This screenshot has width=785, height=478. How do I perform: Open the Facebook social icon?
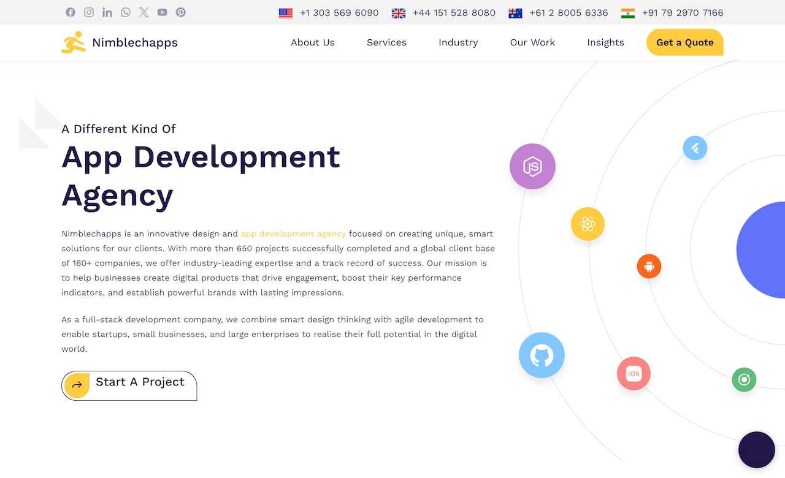[x=71, y=12]
